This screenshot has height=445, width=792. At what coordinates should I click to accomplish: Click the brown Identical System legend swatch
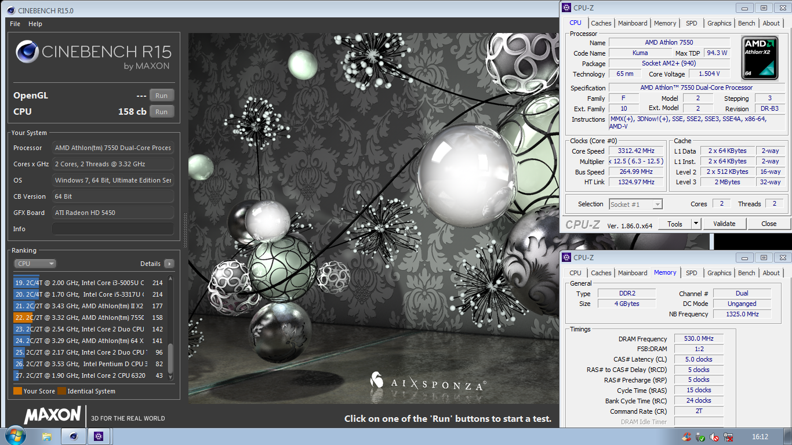click(61, 391)
